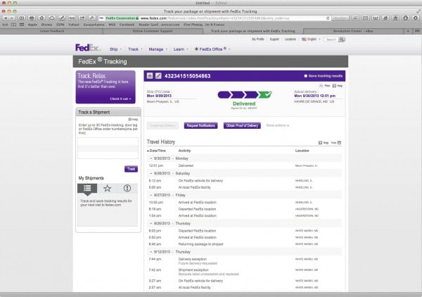Click the FedEx logo

[x=88, y=48]
